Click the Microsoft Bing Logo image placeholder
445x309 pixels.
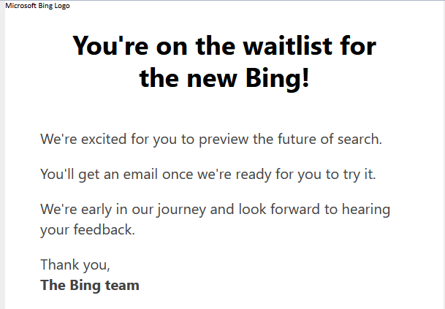(x=37, y=6)
